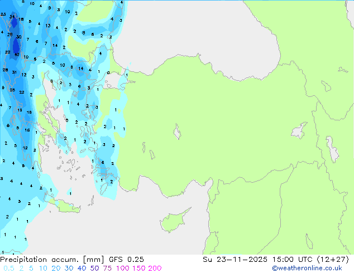Click the '34' precipitation value on map
The image size is (354, 273).
(x=12, y=17)
